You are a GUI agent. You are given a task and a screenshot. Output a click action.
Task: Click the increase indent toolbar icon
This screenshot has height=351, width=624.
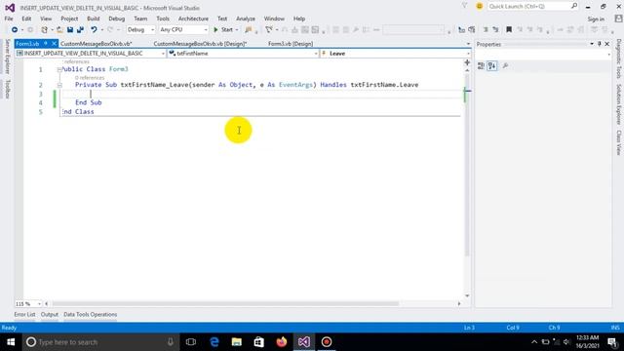[495, 29]
